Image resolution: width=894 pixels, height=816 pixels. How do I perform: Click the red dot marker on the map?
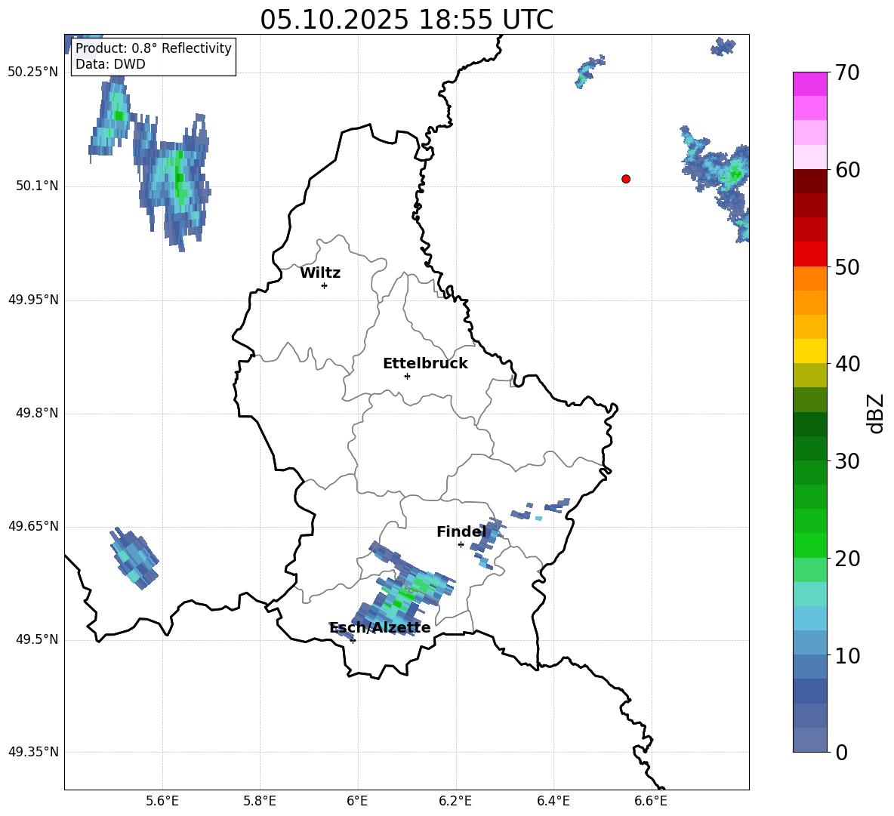pyautogui.click(x=626, y=179)
